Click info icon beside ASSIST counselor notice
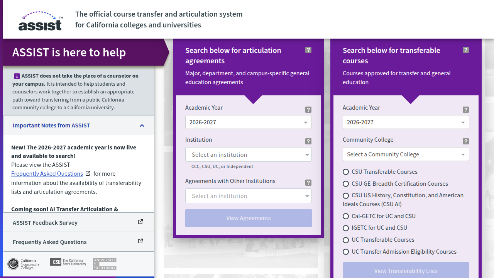The width and height of the screenshot is (494, 278). 17,76
